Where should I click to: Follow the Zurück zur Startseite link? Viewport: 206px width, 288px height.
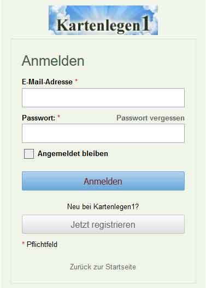coord(103,267)
